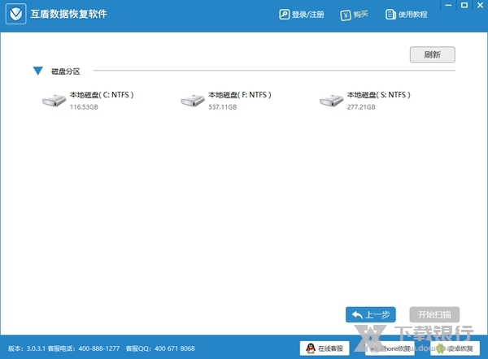Open the 安卓恢复 Android recovery button
The image size is (488, 359).
pos(455,348)
